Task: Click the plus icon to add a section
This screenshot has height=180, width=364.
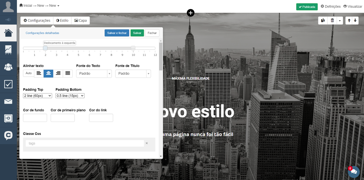Action: pyautogui.click(x=190, y=13)
